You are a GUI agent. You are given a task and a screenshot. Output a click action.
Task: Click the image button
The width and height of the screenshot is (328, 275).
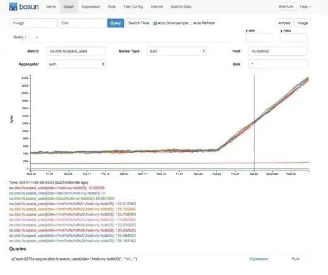tap(302, 23)
